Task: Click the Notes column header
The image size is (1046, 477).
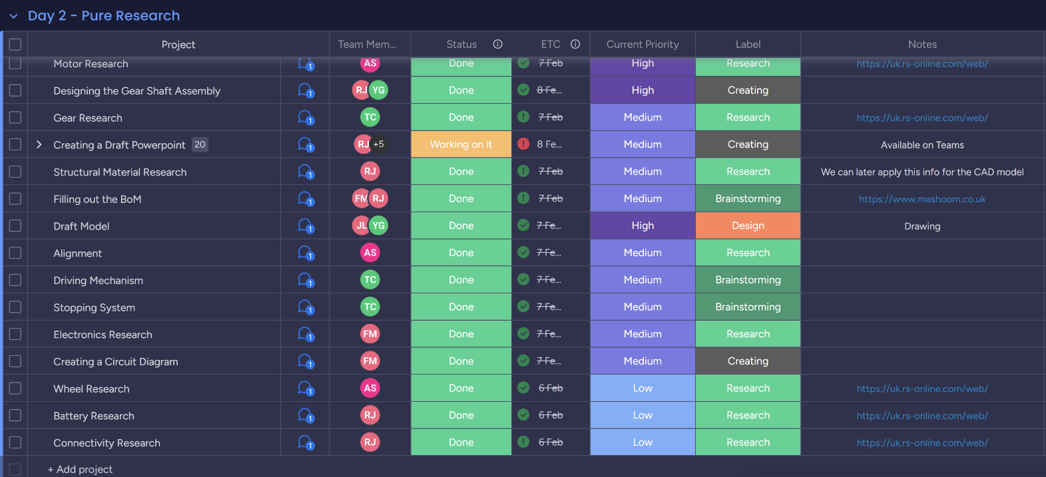Action: pos(922,45)
